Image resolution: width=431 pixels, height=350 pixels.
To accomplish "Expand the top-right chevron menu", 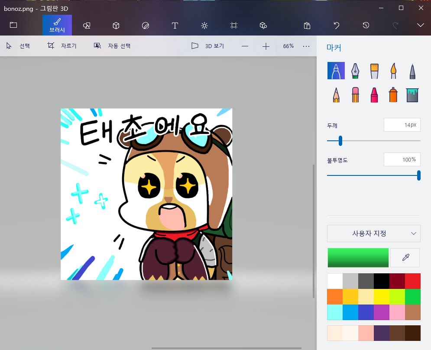I will [x=420, y=26].
